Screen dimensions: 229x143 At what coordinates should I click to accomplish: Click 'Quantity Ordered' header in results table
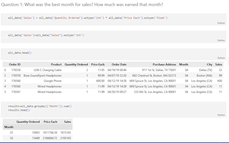(x=28, y=122)
